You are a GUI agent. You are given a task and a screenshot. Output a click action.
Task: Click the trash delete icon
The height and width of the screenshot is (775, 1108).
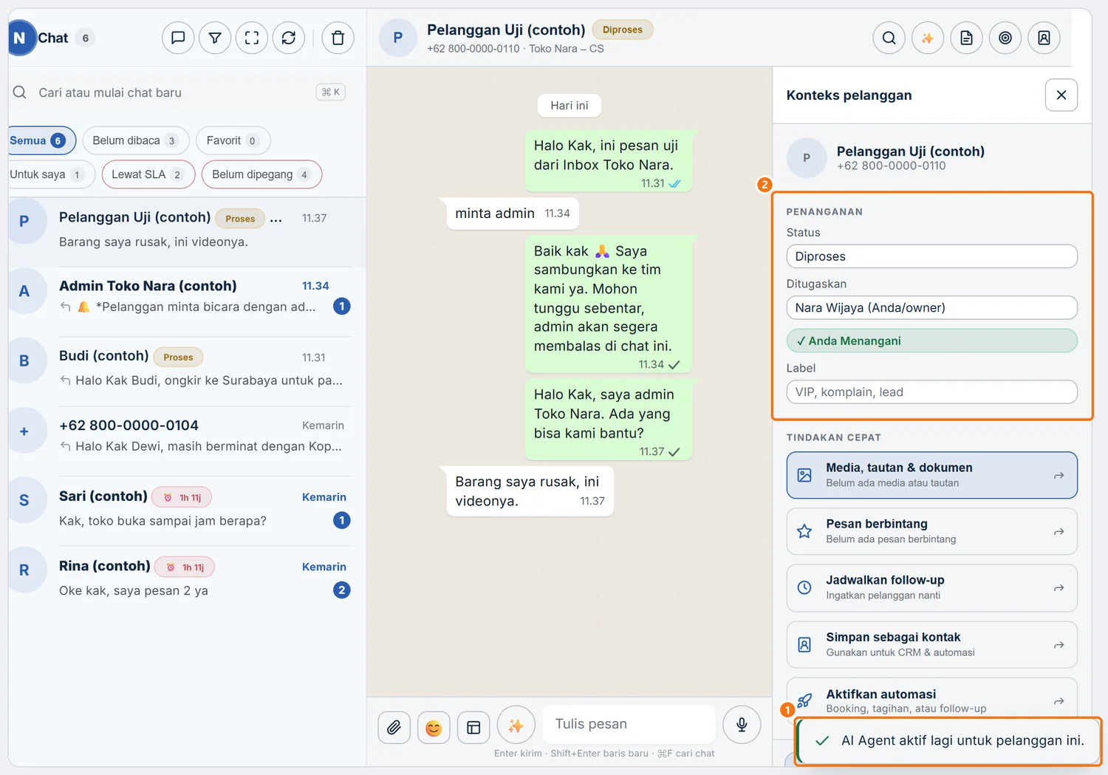pos(338,38)
